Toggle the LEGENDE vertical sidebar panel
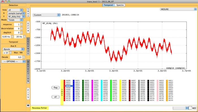This screenshot has height=112, width=198. (28, 46)
